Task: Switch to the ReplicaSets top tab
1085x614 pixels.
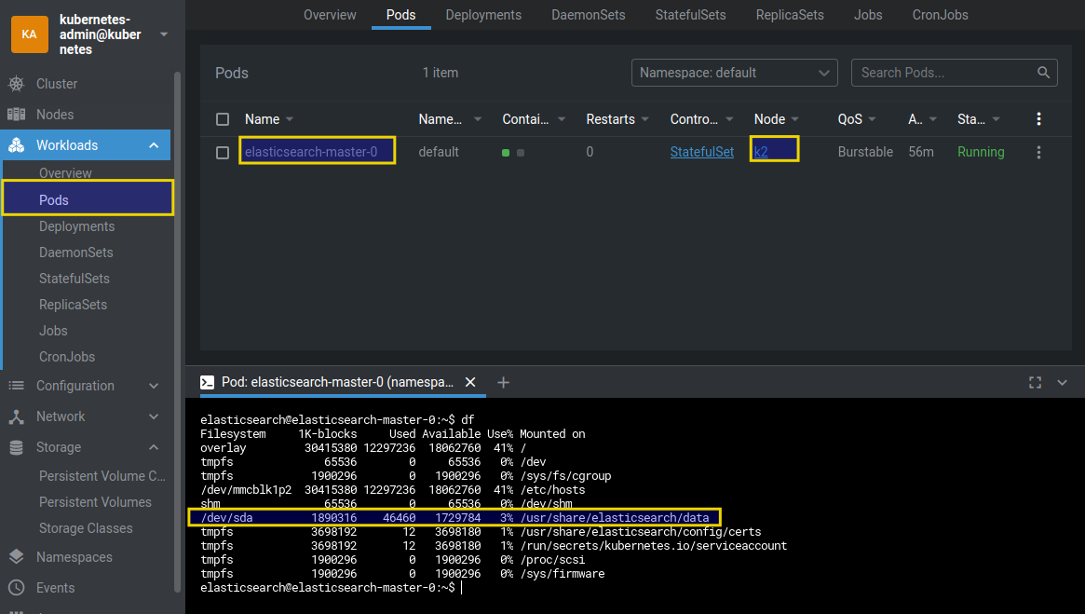Action: tap(790, 15)
